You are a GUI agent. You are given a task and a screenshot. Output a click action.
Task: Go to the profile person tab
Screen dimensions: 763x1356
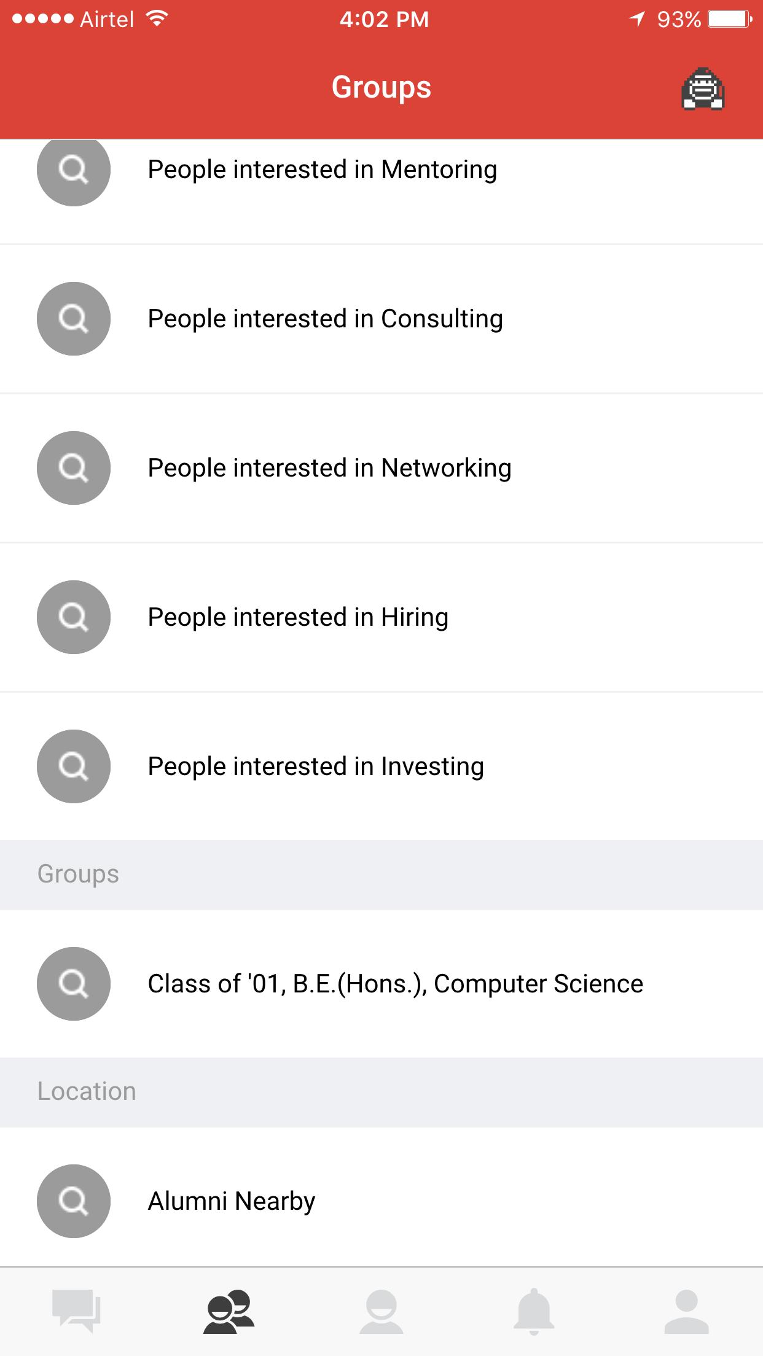[x=686, y=1311]
